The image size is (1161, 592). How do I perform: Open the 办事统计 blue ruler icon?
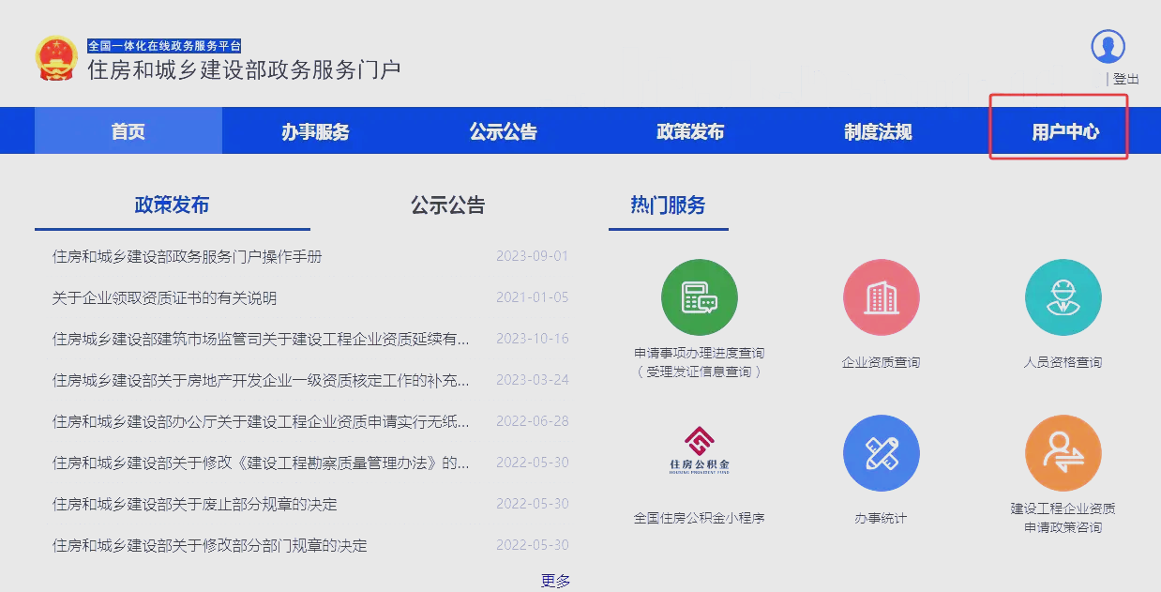[x=881, y=454]
